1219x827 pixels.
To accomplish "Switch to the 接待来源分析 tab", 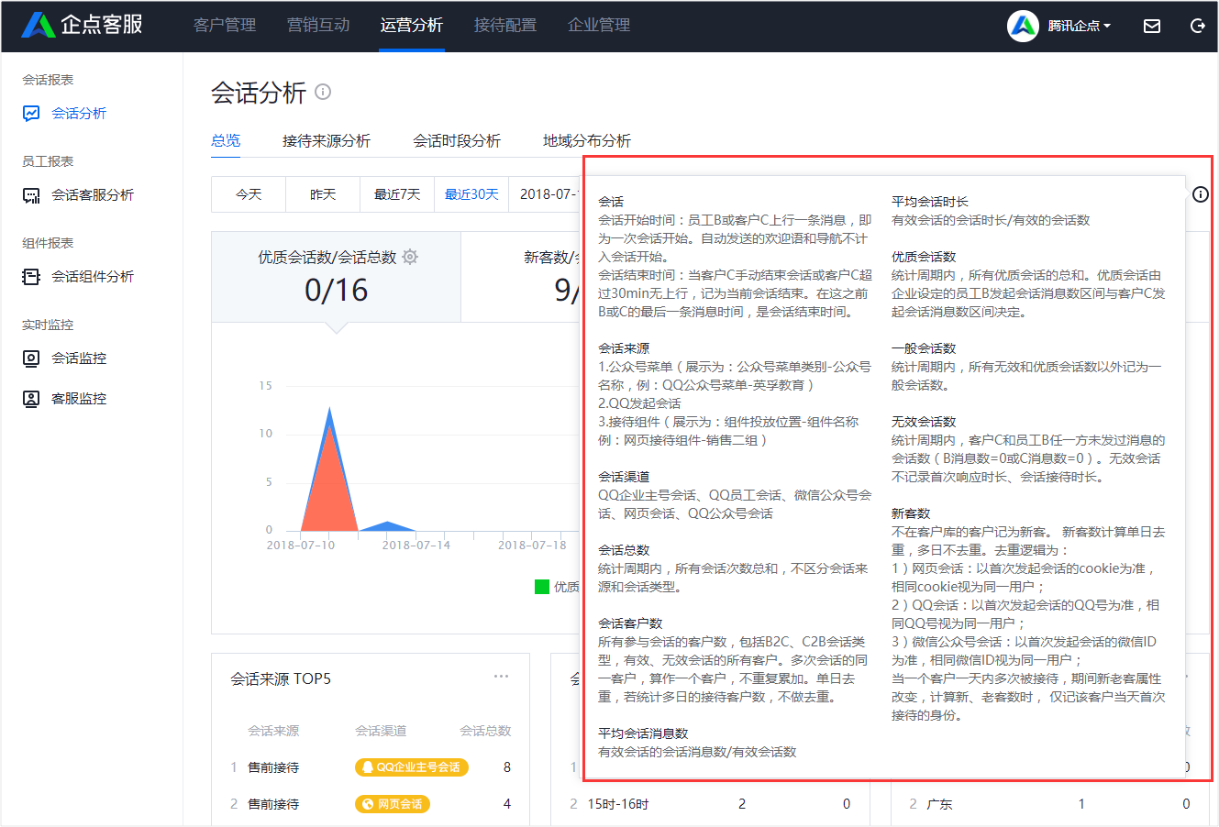I will click(x=327, y=140).
